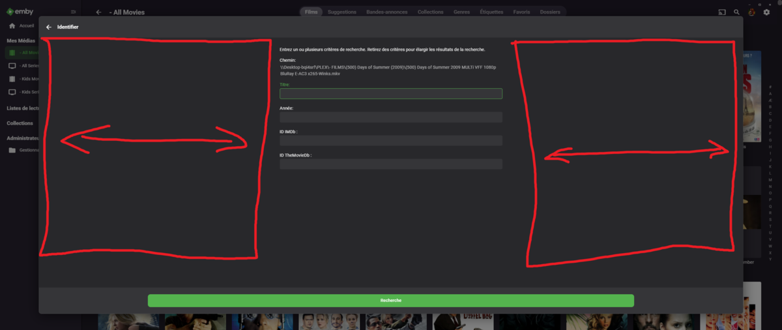782x330 pixels.
Task: Focus the ID TheMovieDb input field
Action: [391, 164]
